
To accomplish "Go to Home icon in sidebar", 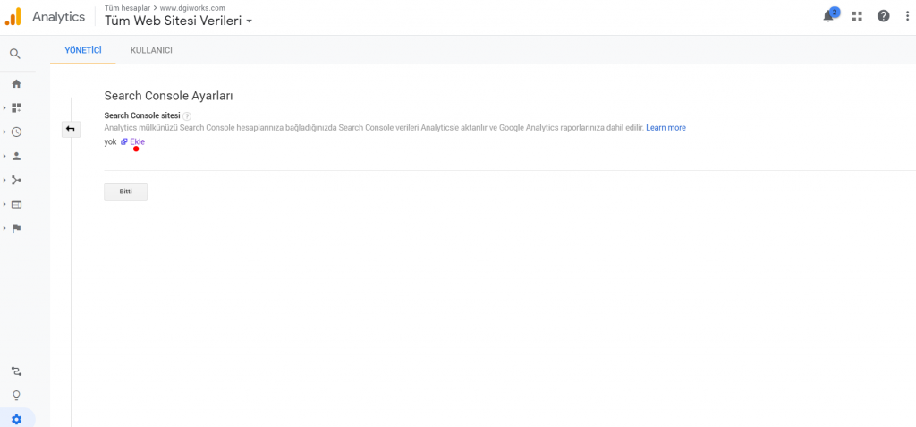I will pos(16,83).
